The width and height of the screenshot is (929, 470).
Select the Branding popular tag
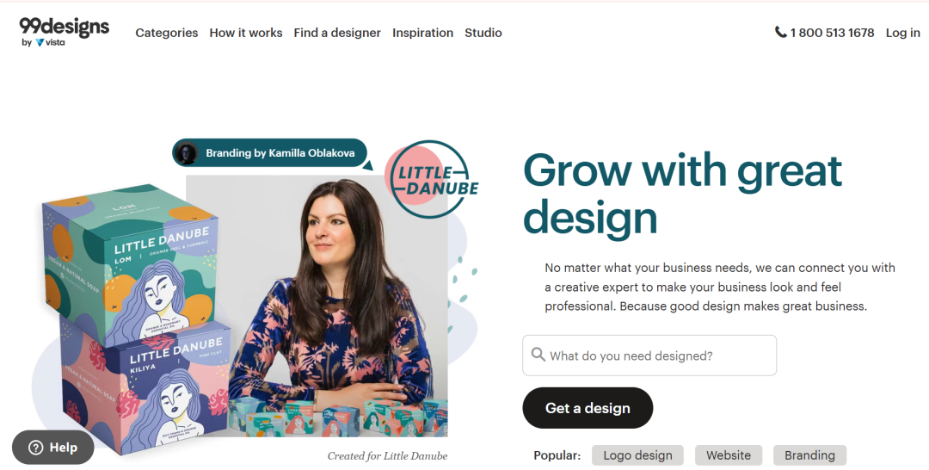[810, 455]
